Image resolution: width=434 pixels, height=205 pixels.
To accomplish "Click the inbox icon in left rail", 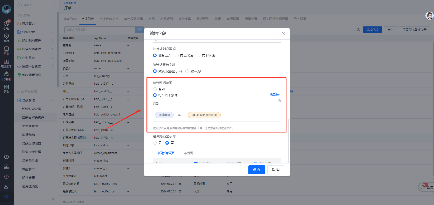I will [x=7, y=167].
